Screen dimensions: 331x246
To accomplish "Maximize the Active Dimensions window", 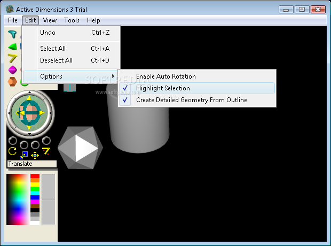I will click(x=302, y=10).
